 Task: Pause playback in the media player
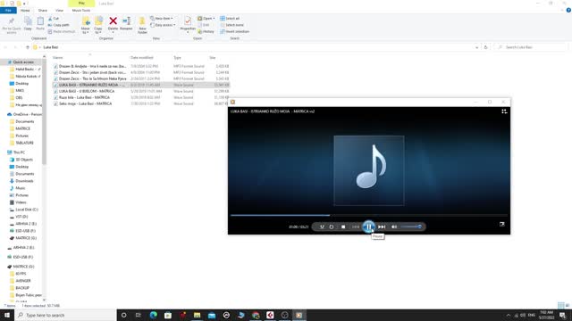(x=368, y=226)
